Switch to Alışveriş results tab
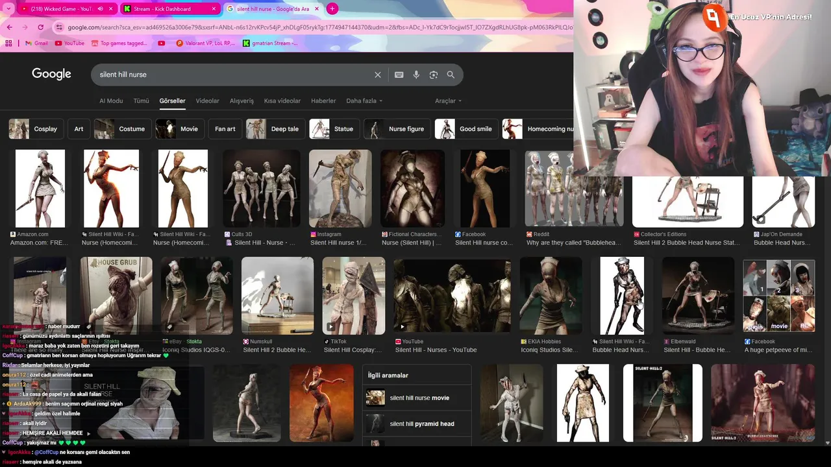This screenshot has height=467, width=831. point(242,101)
